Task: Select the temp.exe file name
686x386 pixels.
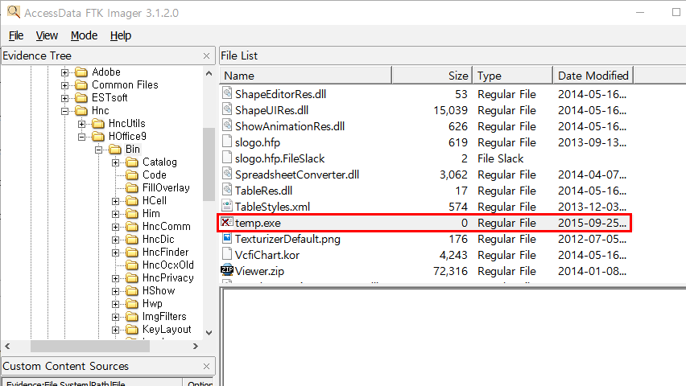Action: (258, 223)
